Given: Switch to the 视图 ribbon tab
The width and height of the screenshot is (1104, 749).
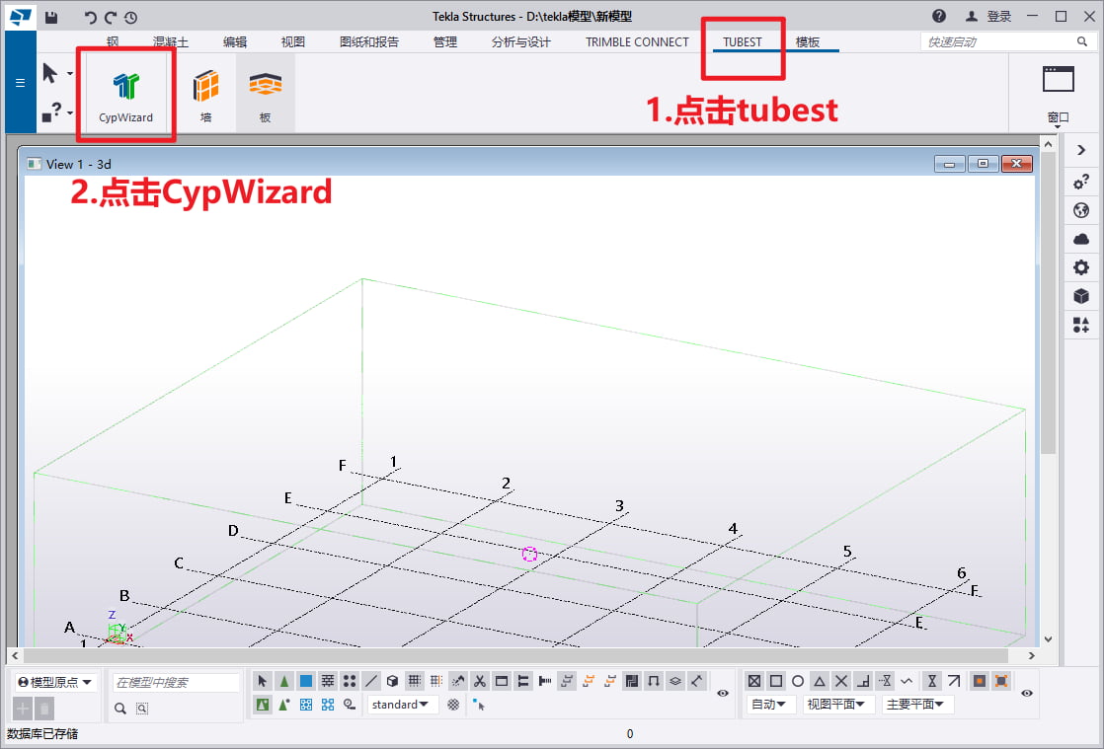Looking at the screenshot, I should pos(293,42).
